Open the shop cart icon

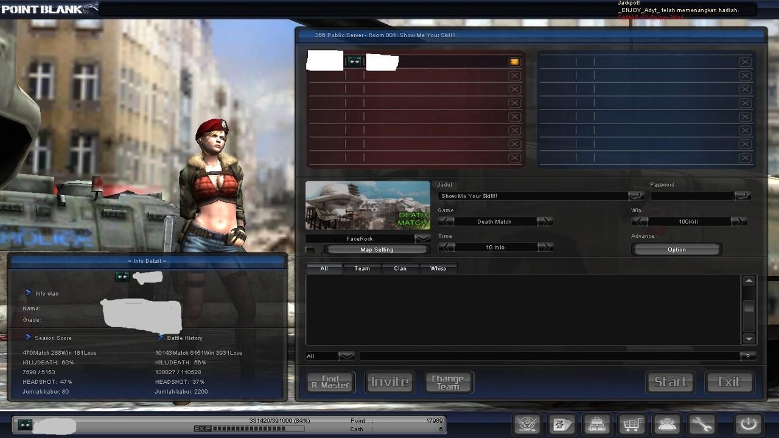(631, 424)
